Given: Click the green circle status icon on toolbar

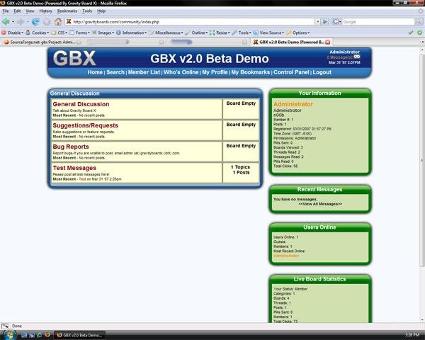Looking at the screenshot, I should click(x=419, y=33).
